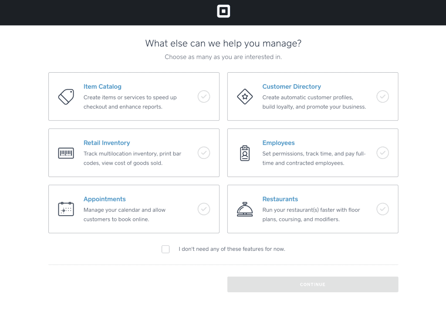The height and width of the screenshot is (311, 446).
Task: Click the Employees ID badge icon
Action: coord(245,153)
